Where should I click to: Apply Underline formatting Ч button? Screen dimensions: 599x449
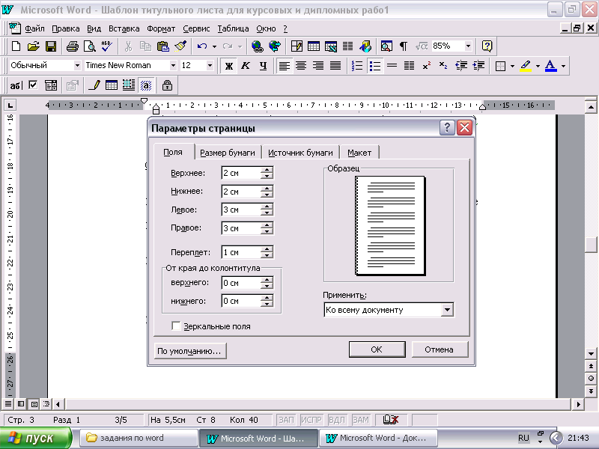pos(263,66)
